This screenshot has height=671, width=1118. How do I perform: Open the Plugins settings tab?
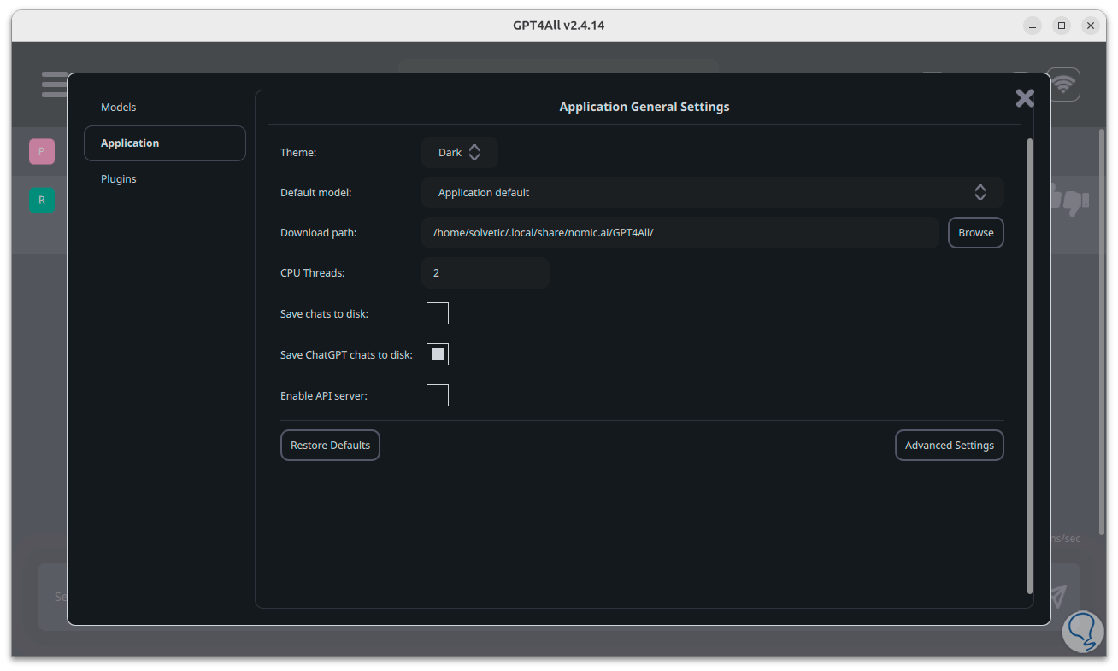165,179
